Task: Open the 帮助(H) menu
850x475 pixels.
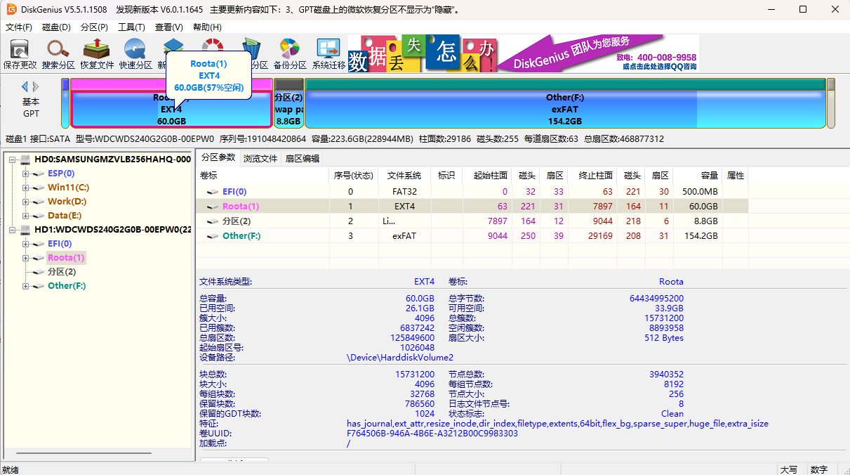Action: (x=206, y=27)
